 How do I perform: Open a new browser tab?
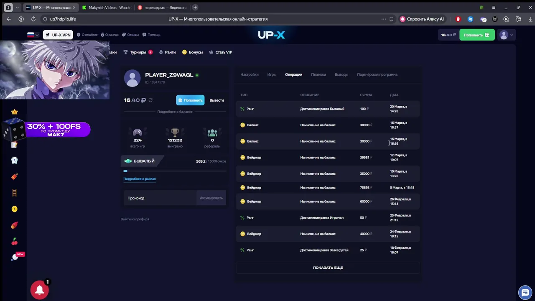coord(195,8)
